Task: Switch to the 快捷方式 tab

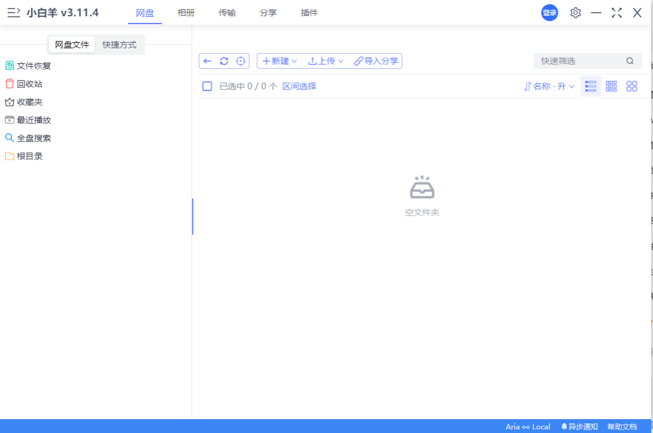Action: (120, 44)
